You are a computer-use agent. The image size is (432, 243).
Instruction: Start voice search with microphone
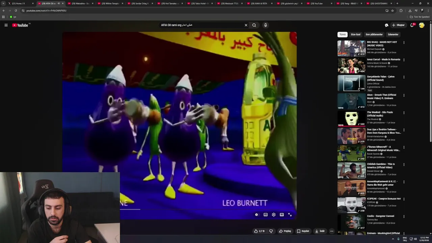[x=266, y=25]
